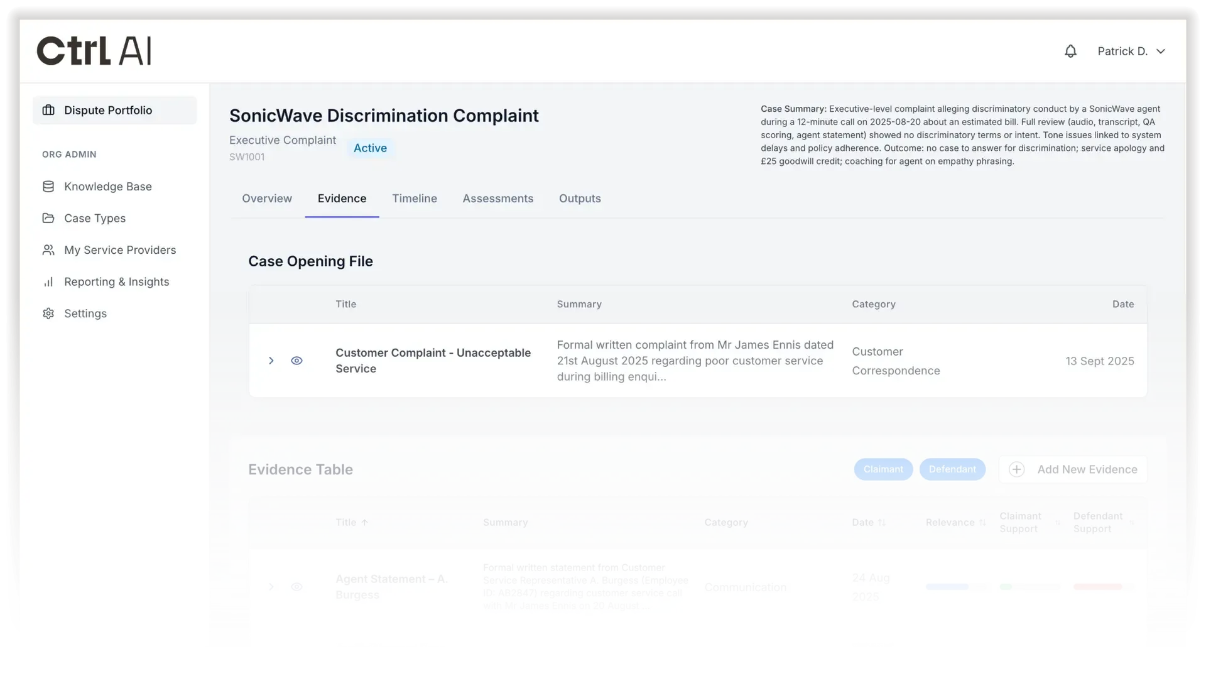Viewport: 1206px width, 676px height.
Task: Toggle the Defendant filter chip
Action: point(952,469)
